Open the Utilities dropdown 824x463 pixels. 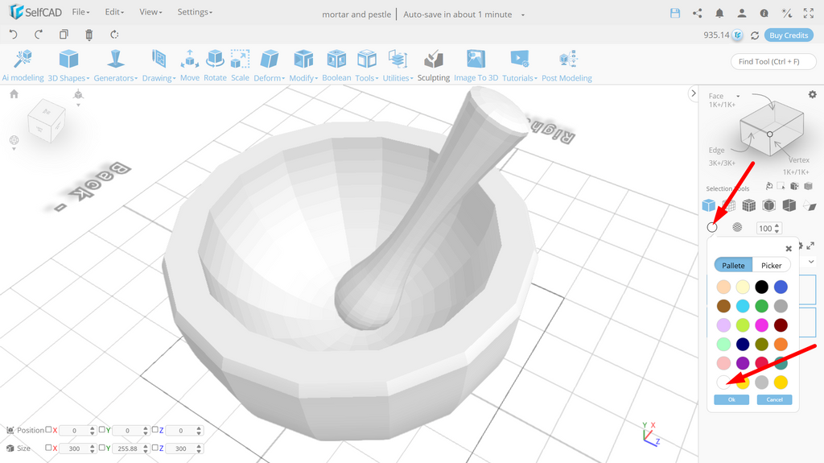tap(398, 66)
